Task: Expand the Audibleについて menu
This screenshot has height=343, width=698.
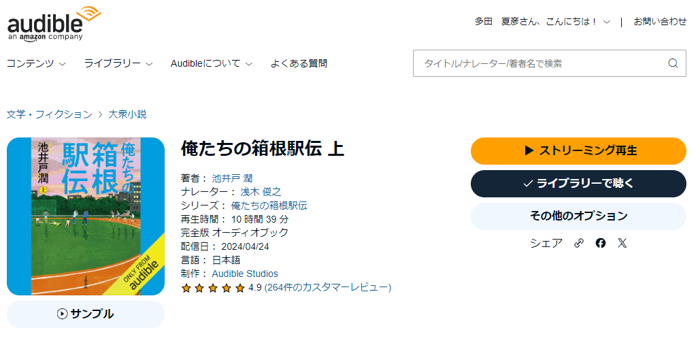Action: point(212,63)
